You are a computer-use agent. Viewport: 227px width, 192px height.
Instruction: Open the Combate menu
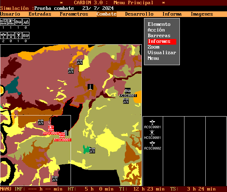[x=106, y=14]
